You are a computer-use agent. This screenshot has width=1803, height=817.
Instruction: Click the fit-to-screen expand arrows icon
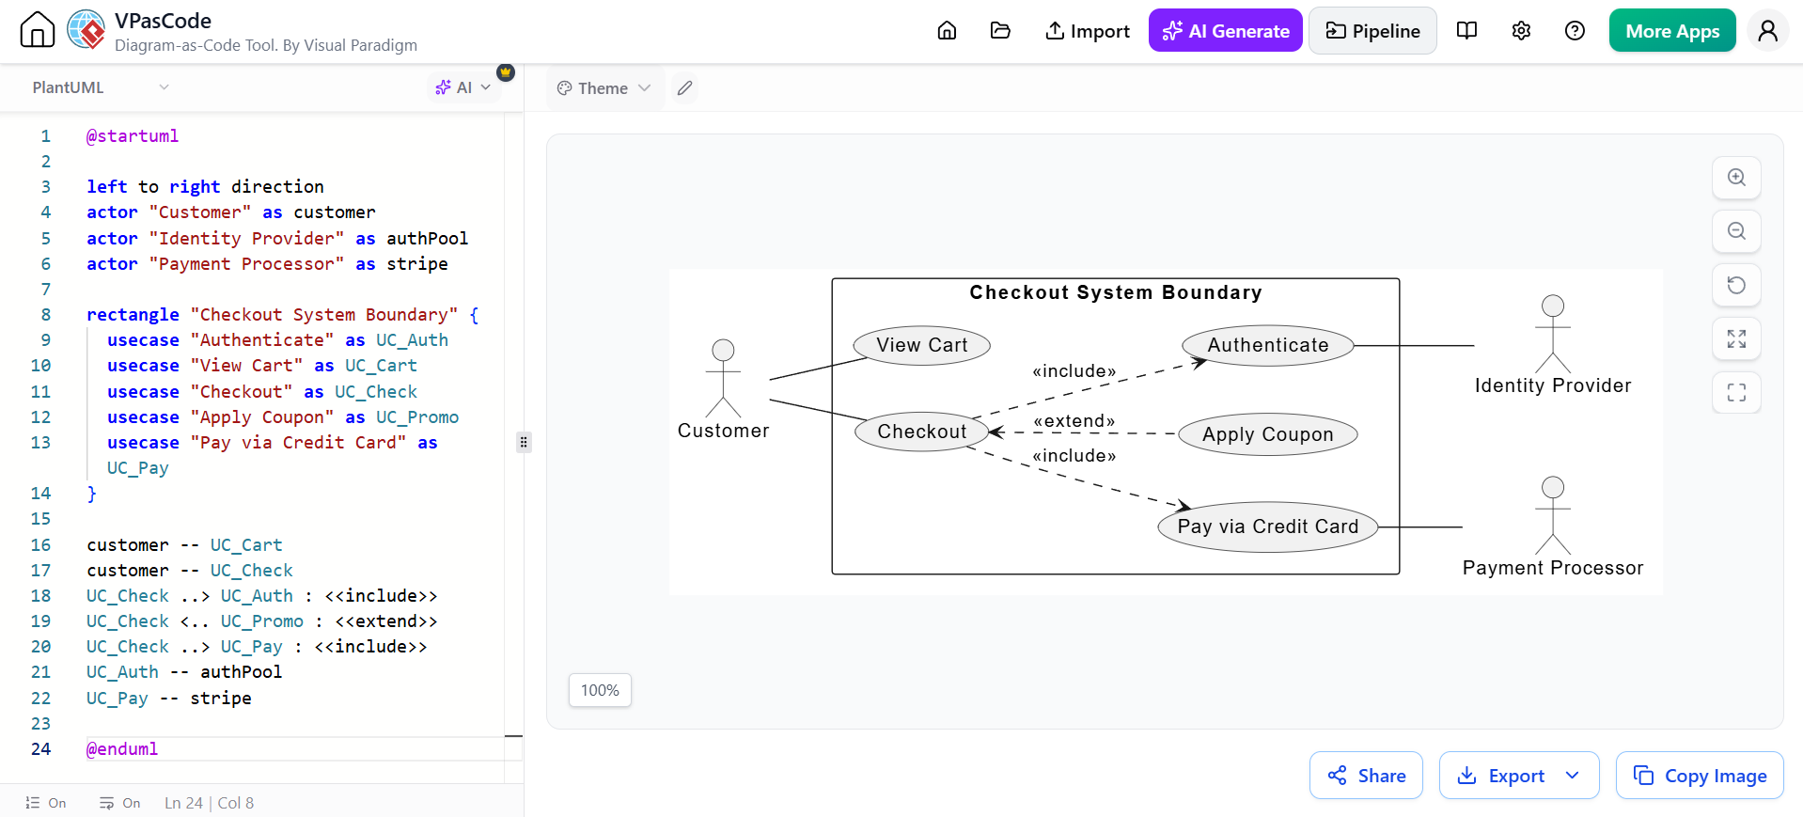tap(1736, 338)
